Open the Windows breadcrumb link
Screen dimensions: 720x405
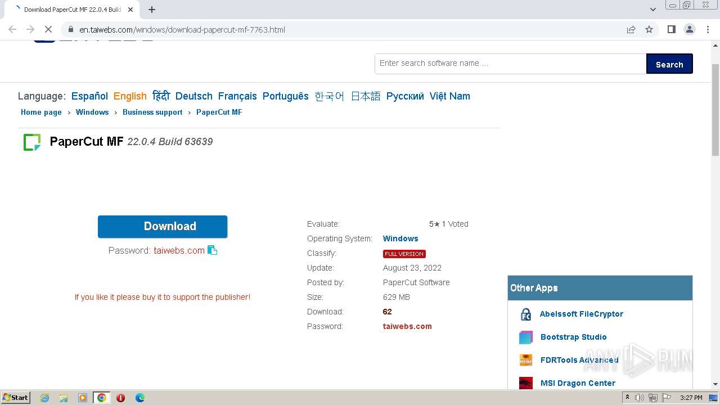click(92, 112)
